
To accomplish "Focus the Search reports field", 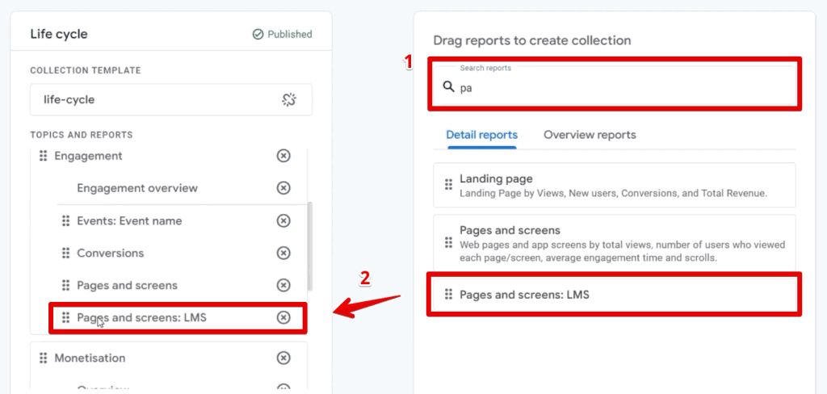I will 615,85.
